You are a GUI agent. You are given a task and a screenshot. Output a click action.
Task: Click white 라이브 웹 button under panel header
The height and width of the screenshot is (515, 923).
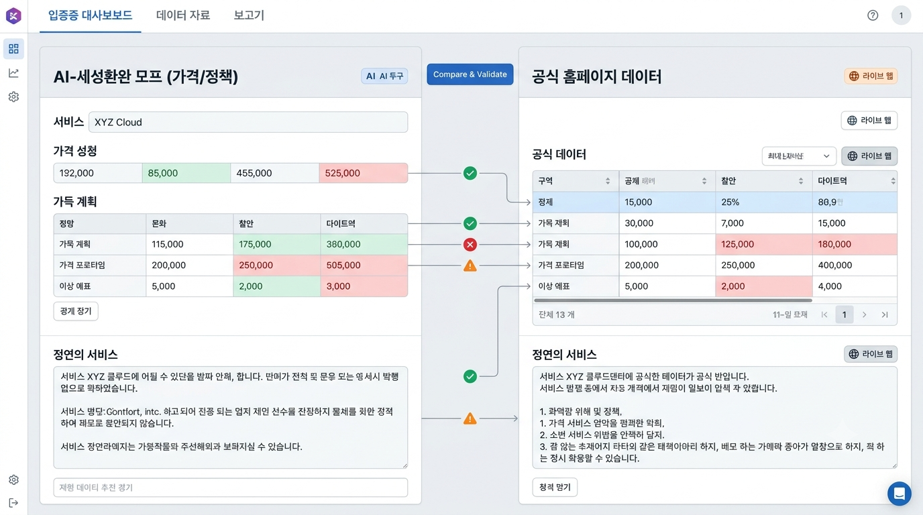pyautogui.click(x=869, y=121)
